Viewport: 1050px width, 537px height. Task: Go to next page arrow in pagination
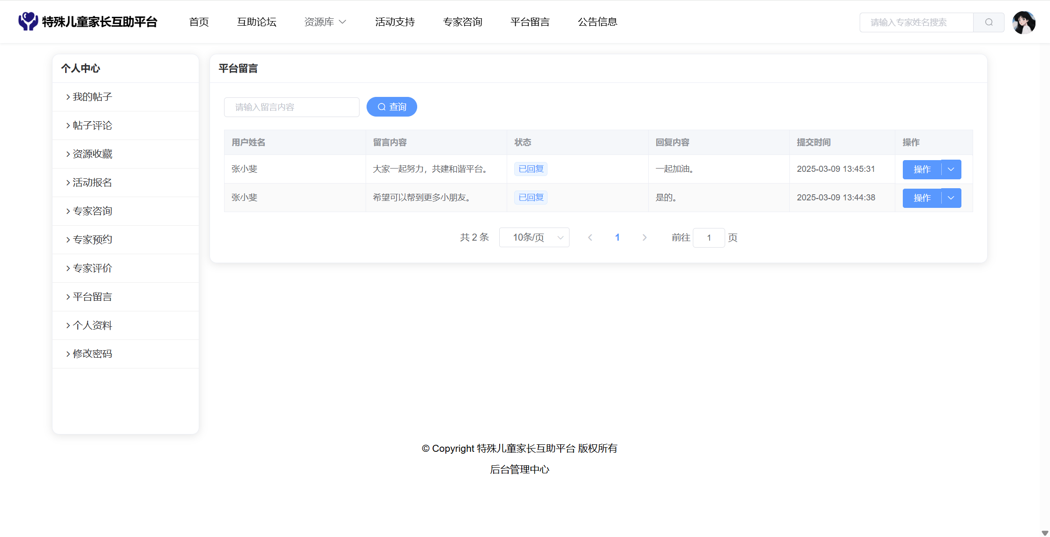645,238
